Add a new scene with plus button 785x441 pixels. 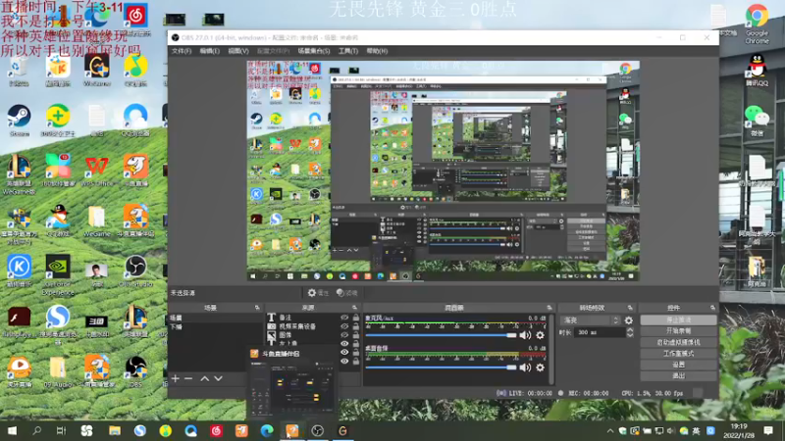[176, 378]
